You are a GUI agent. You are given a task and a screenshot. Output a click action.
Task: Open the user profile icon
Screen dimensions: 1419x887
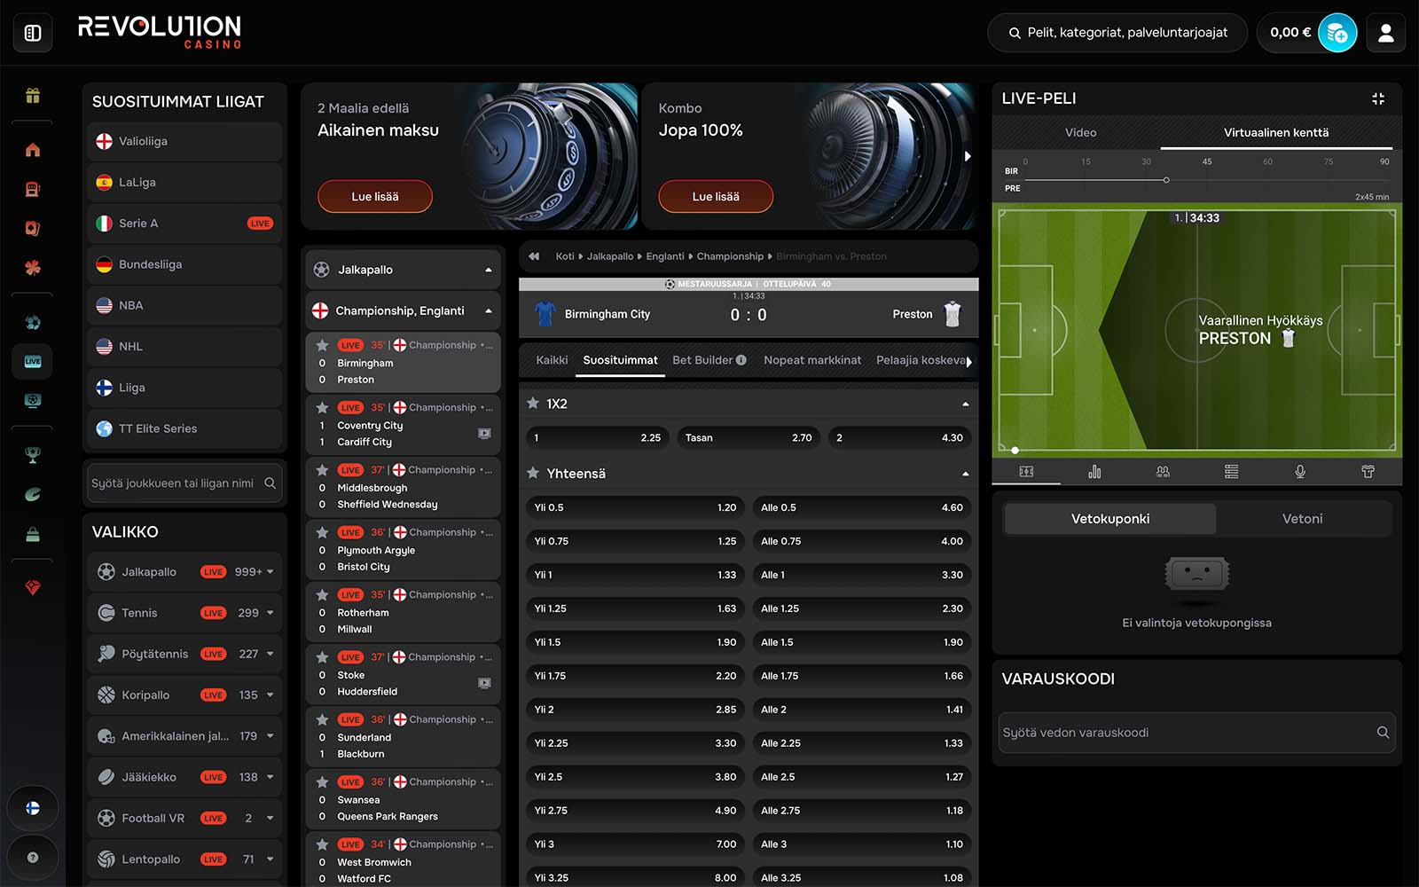[x=1385, y=34]
